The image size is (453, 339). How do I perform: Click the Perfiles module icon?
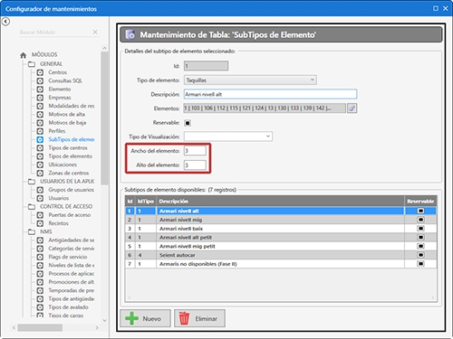pos(40,131)
